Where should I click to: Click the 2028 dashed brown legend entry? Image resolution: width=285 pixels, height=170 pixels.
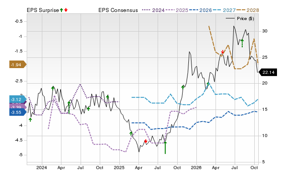tap(248, 10)
